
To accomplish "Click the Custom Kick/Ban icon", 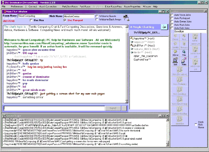I will [x=180, y=110].
